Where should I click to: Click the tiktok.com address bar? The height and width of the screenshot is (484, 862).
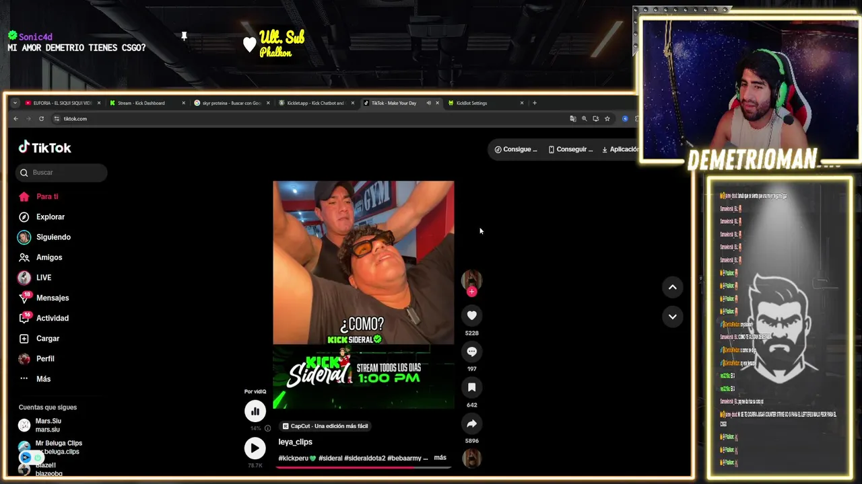tap(310, 119)
